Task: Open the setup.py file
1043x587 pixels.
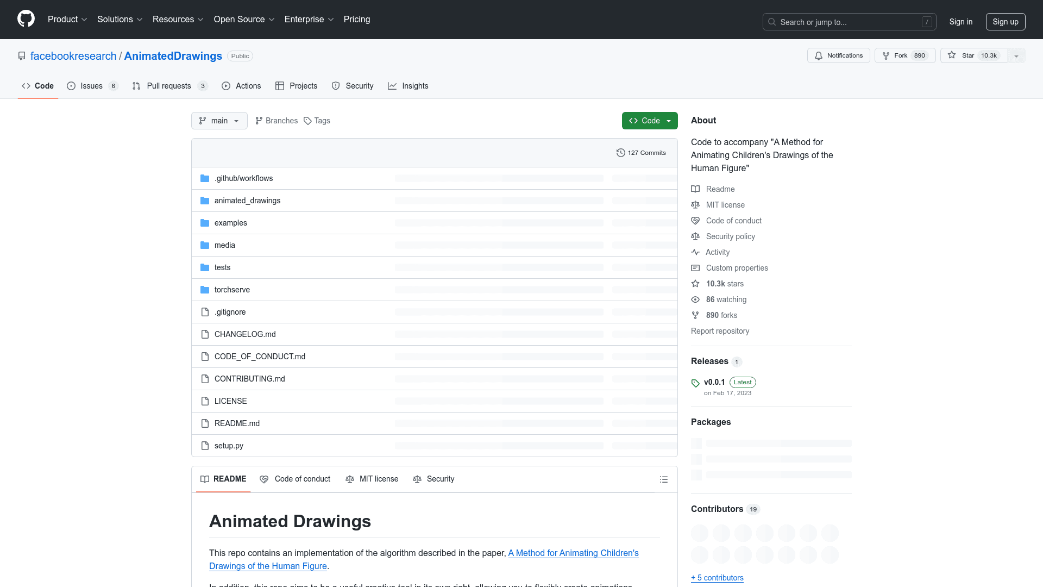Action: click(x=229, y=446)
